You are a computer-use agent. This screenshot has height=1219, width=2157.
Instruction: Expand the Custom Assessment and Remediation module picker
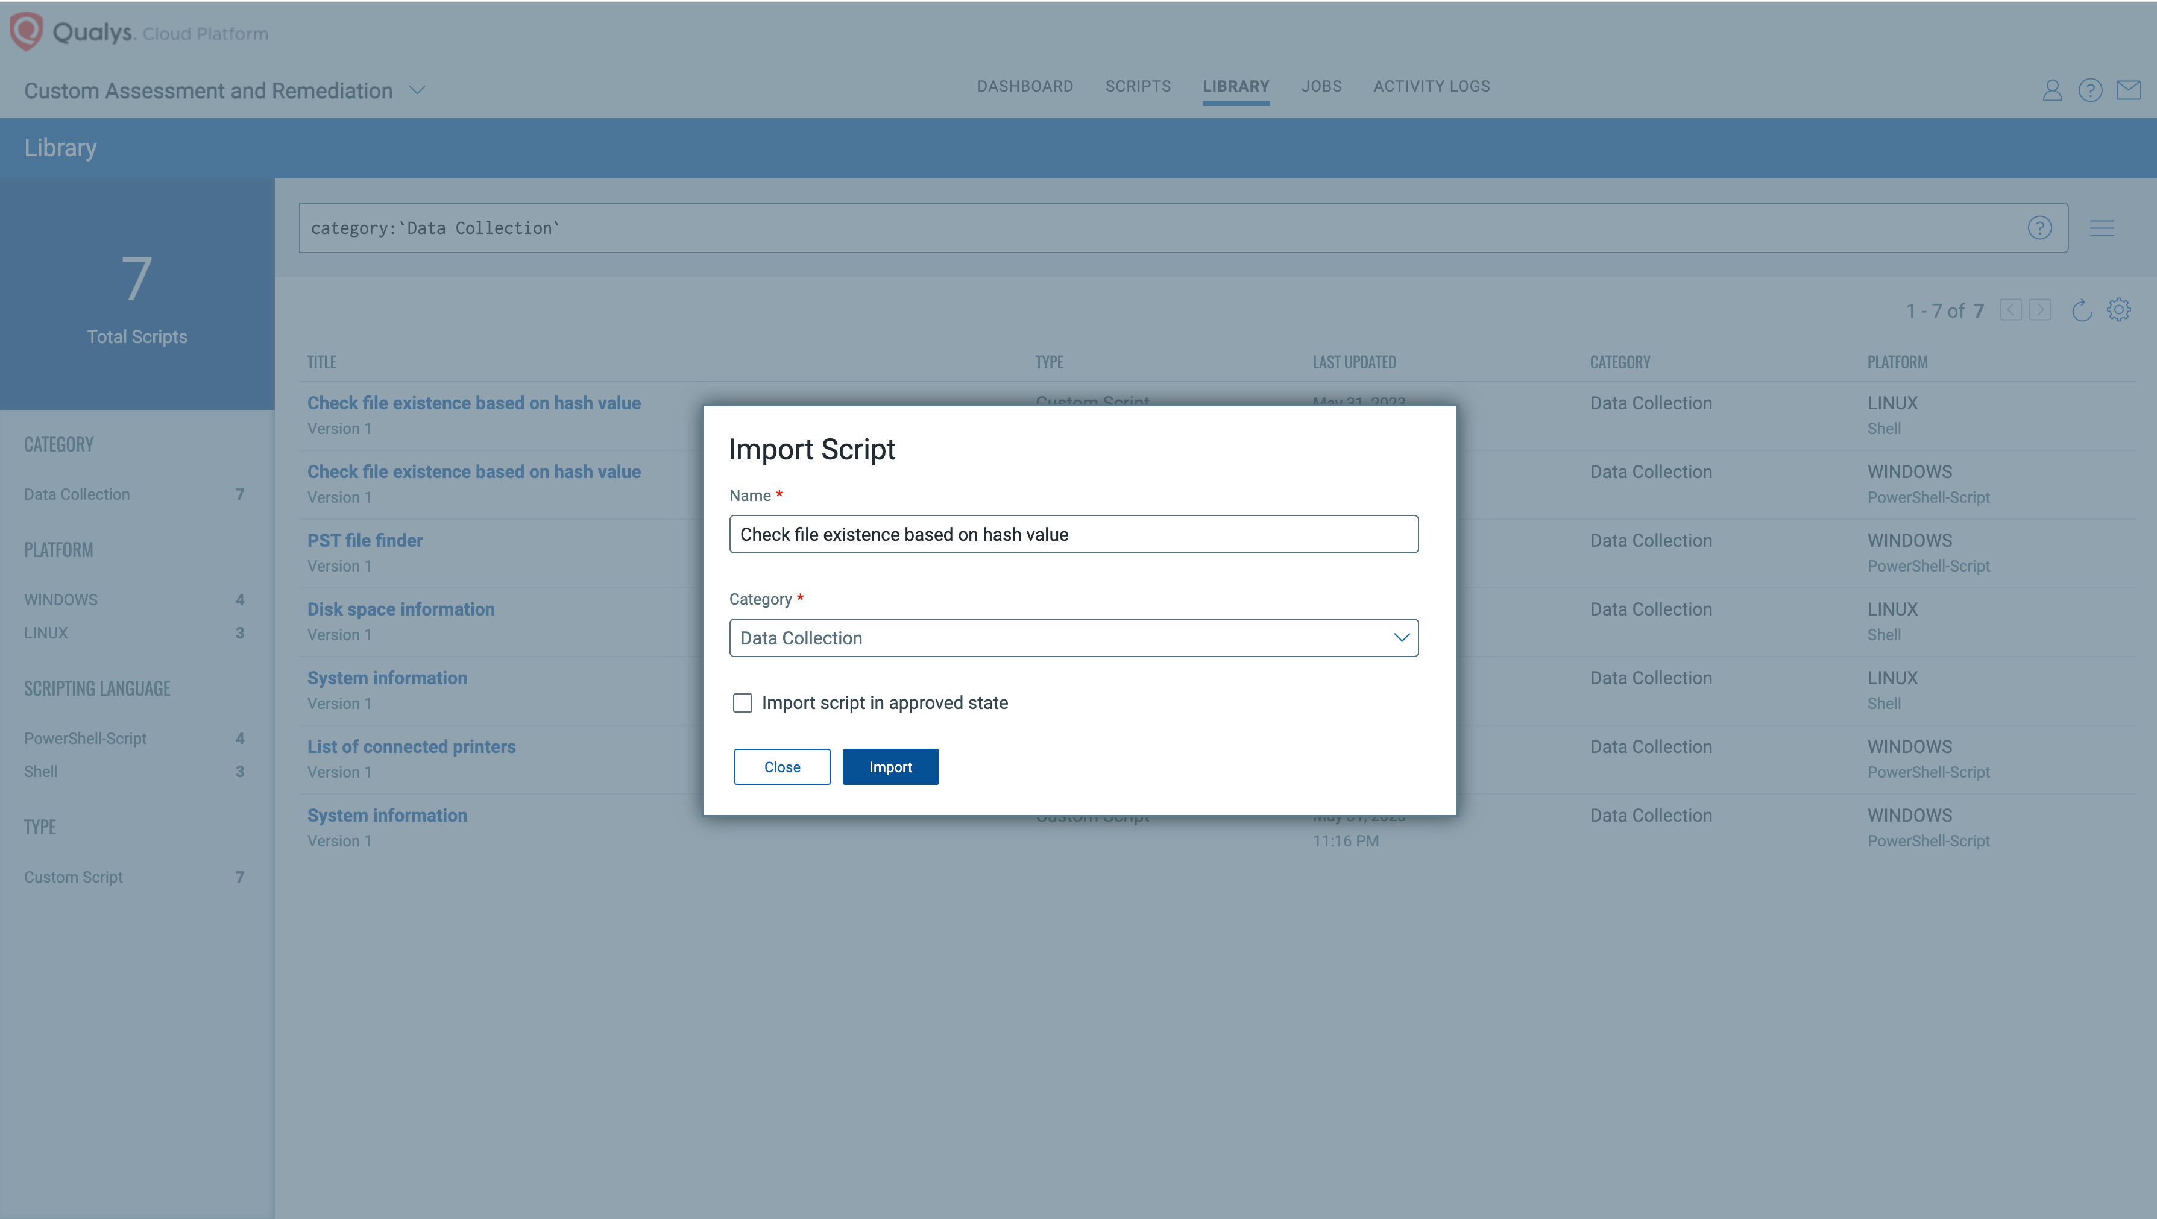(x=417, y=90)
